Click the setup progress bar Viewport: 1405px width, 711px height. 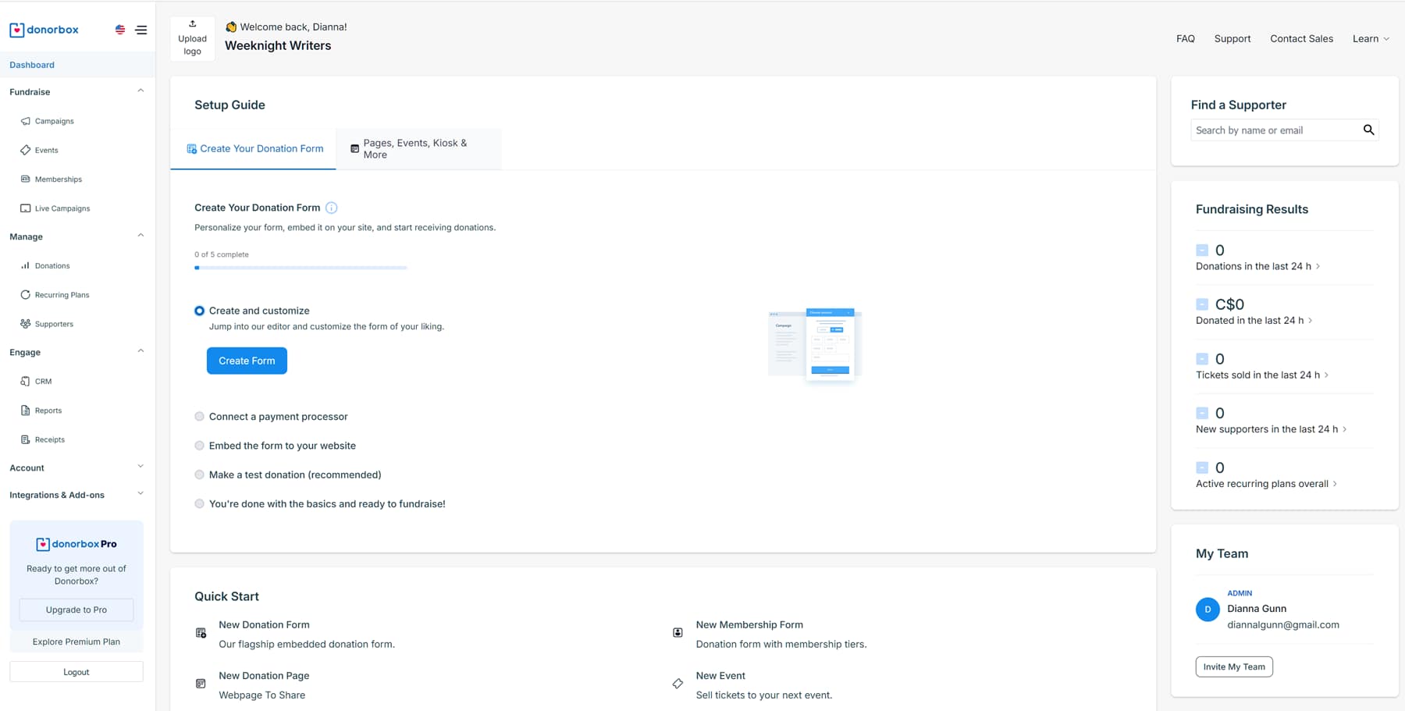coord(301,267)
